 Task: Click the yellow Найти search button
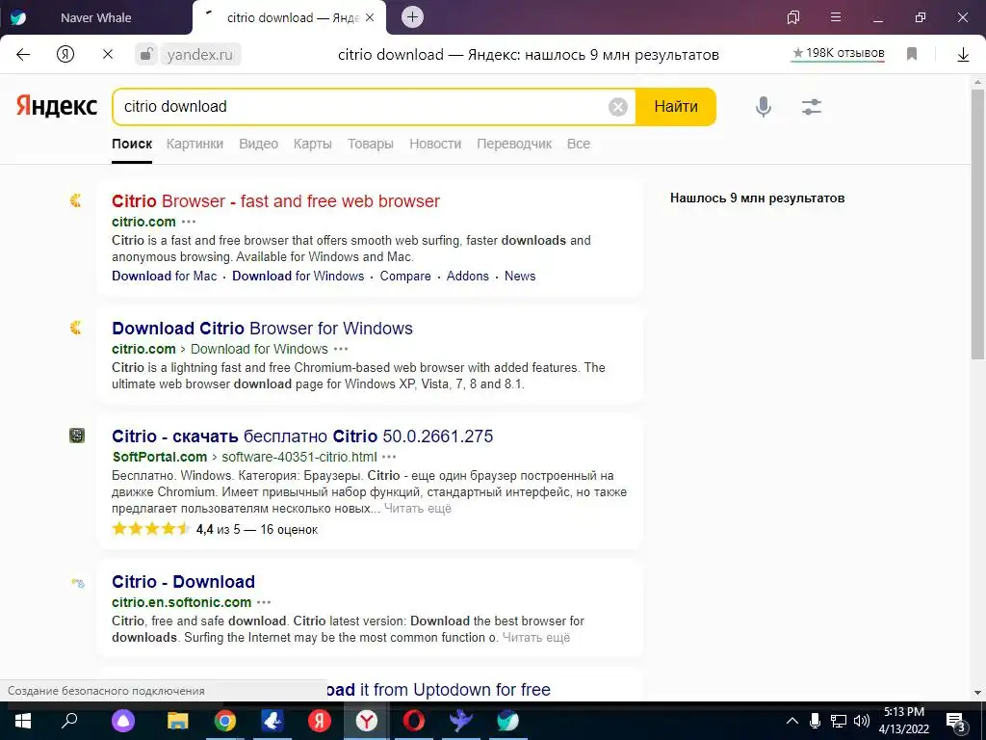pos(676,106)
